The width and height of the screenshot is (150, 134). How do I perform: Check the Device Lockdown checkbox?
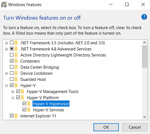point(12,73)
